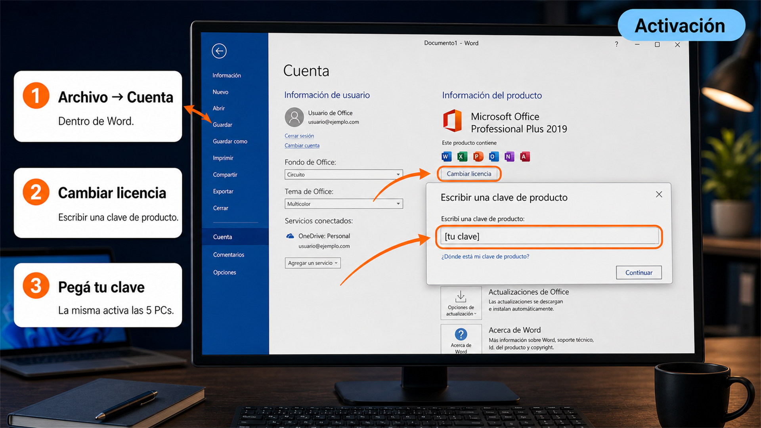The width and height of the screenshot is (761, 428).
Task: Open Información in the backstage menu
Action: (x=227, y=75)
